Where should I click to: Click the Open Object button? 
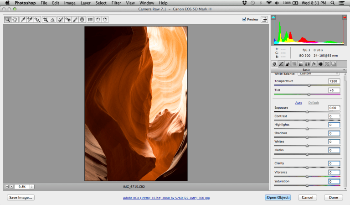277,197
